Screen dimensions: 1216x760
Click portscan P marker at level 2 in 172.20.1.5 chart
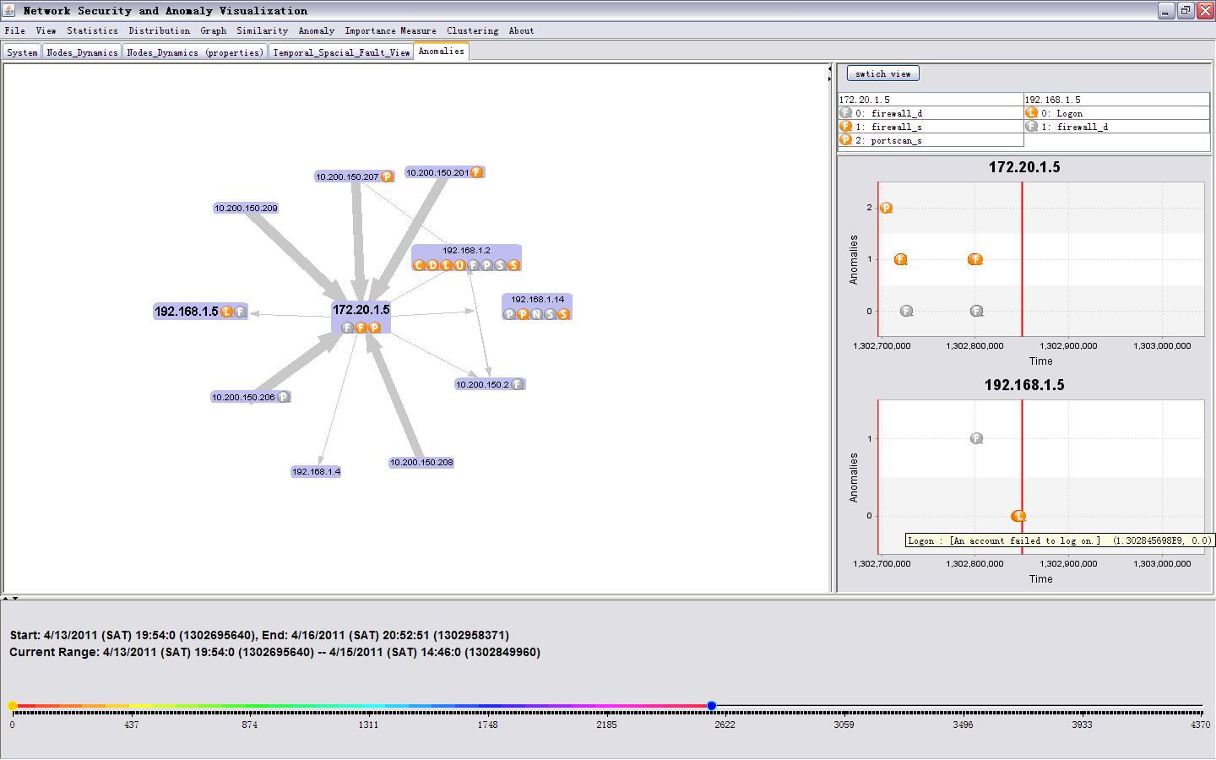pyautogui.click(x=886, y=208)
